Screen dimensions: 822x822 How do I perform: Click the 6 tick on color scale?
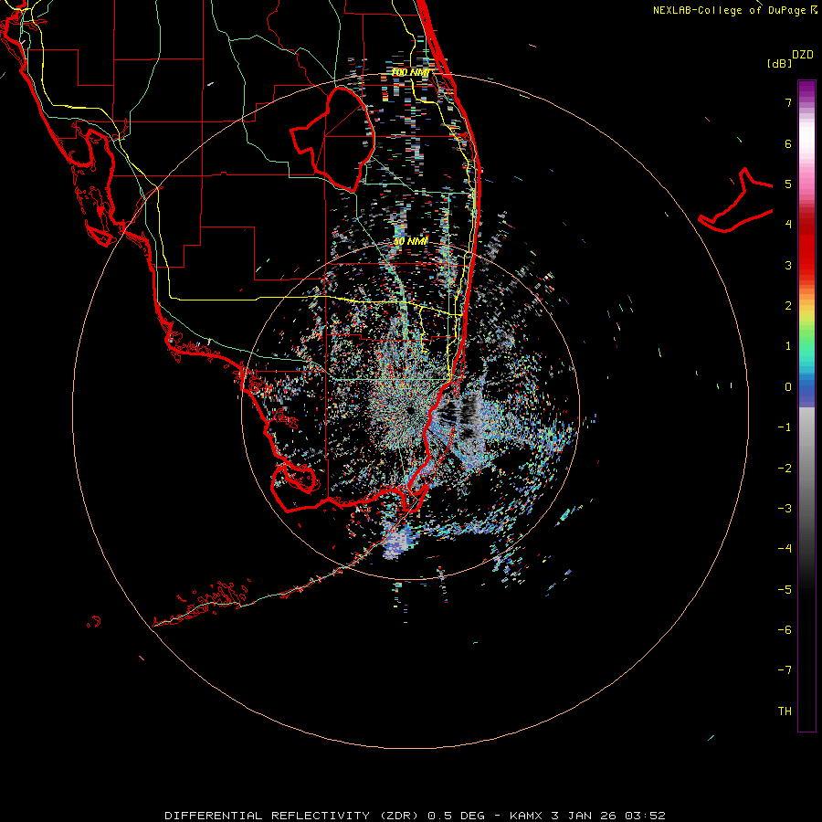click(788, 143)
